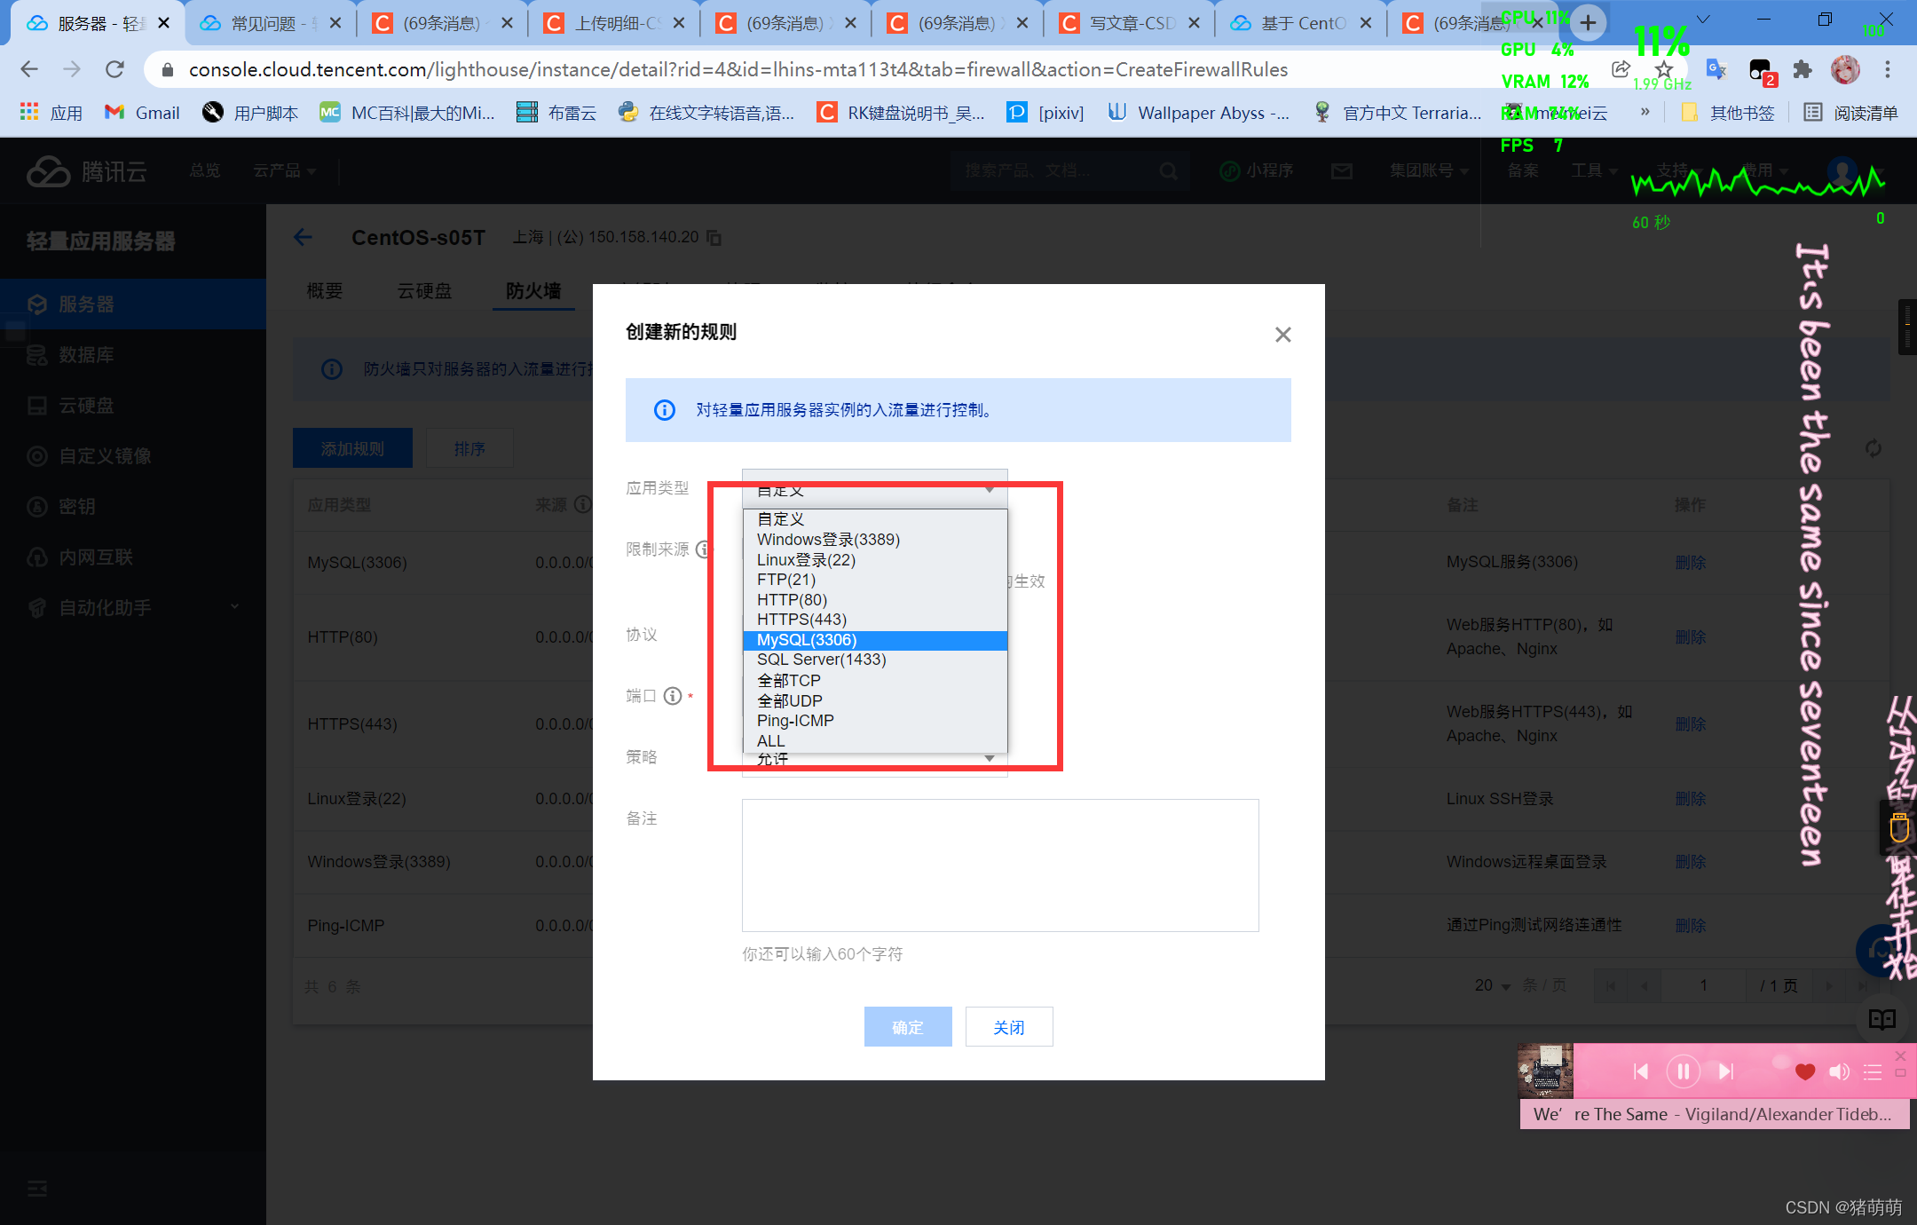The height and width of the screenshot is (1225, 1917).
Task: Reload the page with browser refresh icon
Action: click(115, 69)
